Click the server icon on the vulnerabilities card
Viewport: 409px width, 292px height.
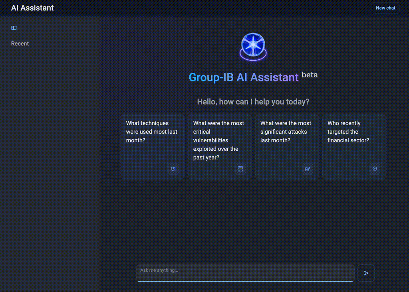(x=240, y=169)
